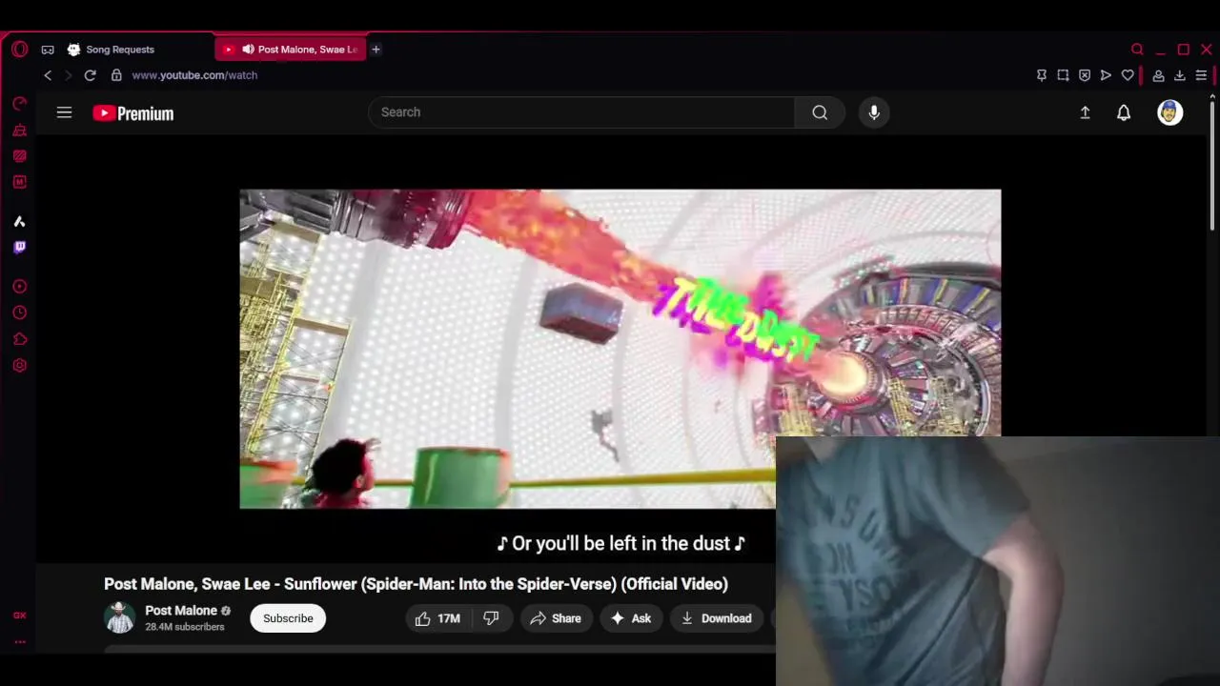Share the Sunflower video
The height and width of the screenshot is (686, 1220).
pyautogui.click(x=556, y=618)
